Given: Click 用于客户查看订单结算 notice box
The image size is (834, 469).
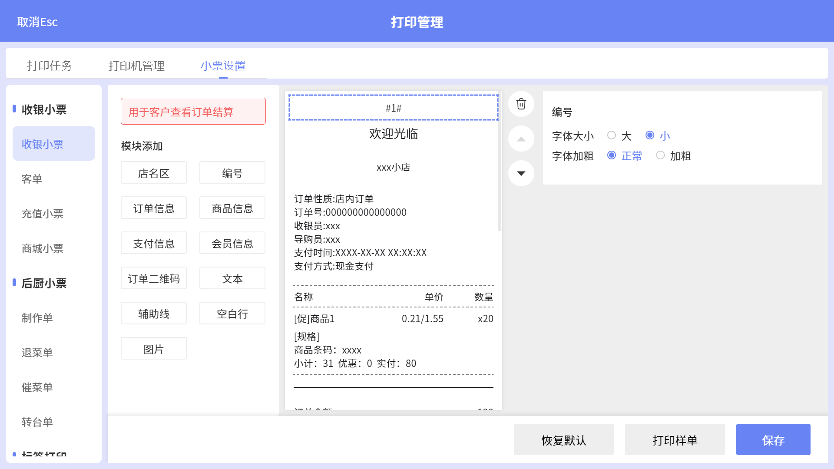Looking at the screenshot, I should [x=193, y=111].
